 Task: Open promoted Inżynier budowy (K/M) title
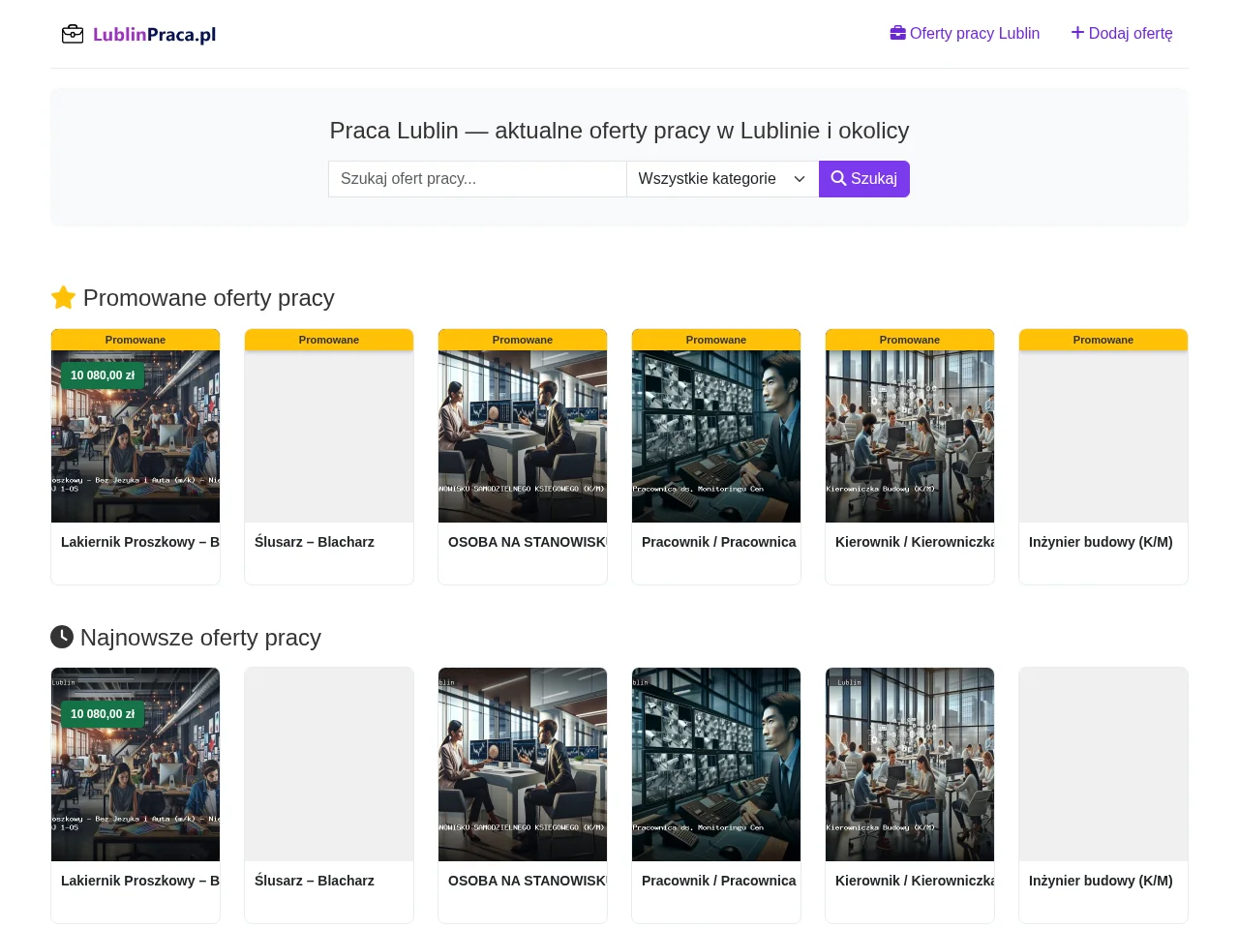click(1101, 542)
